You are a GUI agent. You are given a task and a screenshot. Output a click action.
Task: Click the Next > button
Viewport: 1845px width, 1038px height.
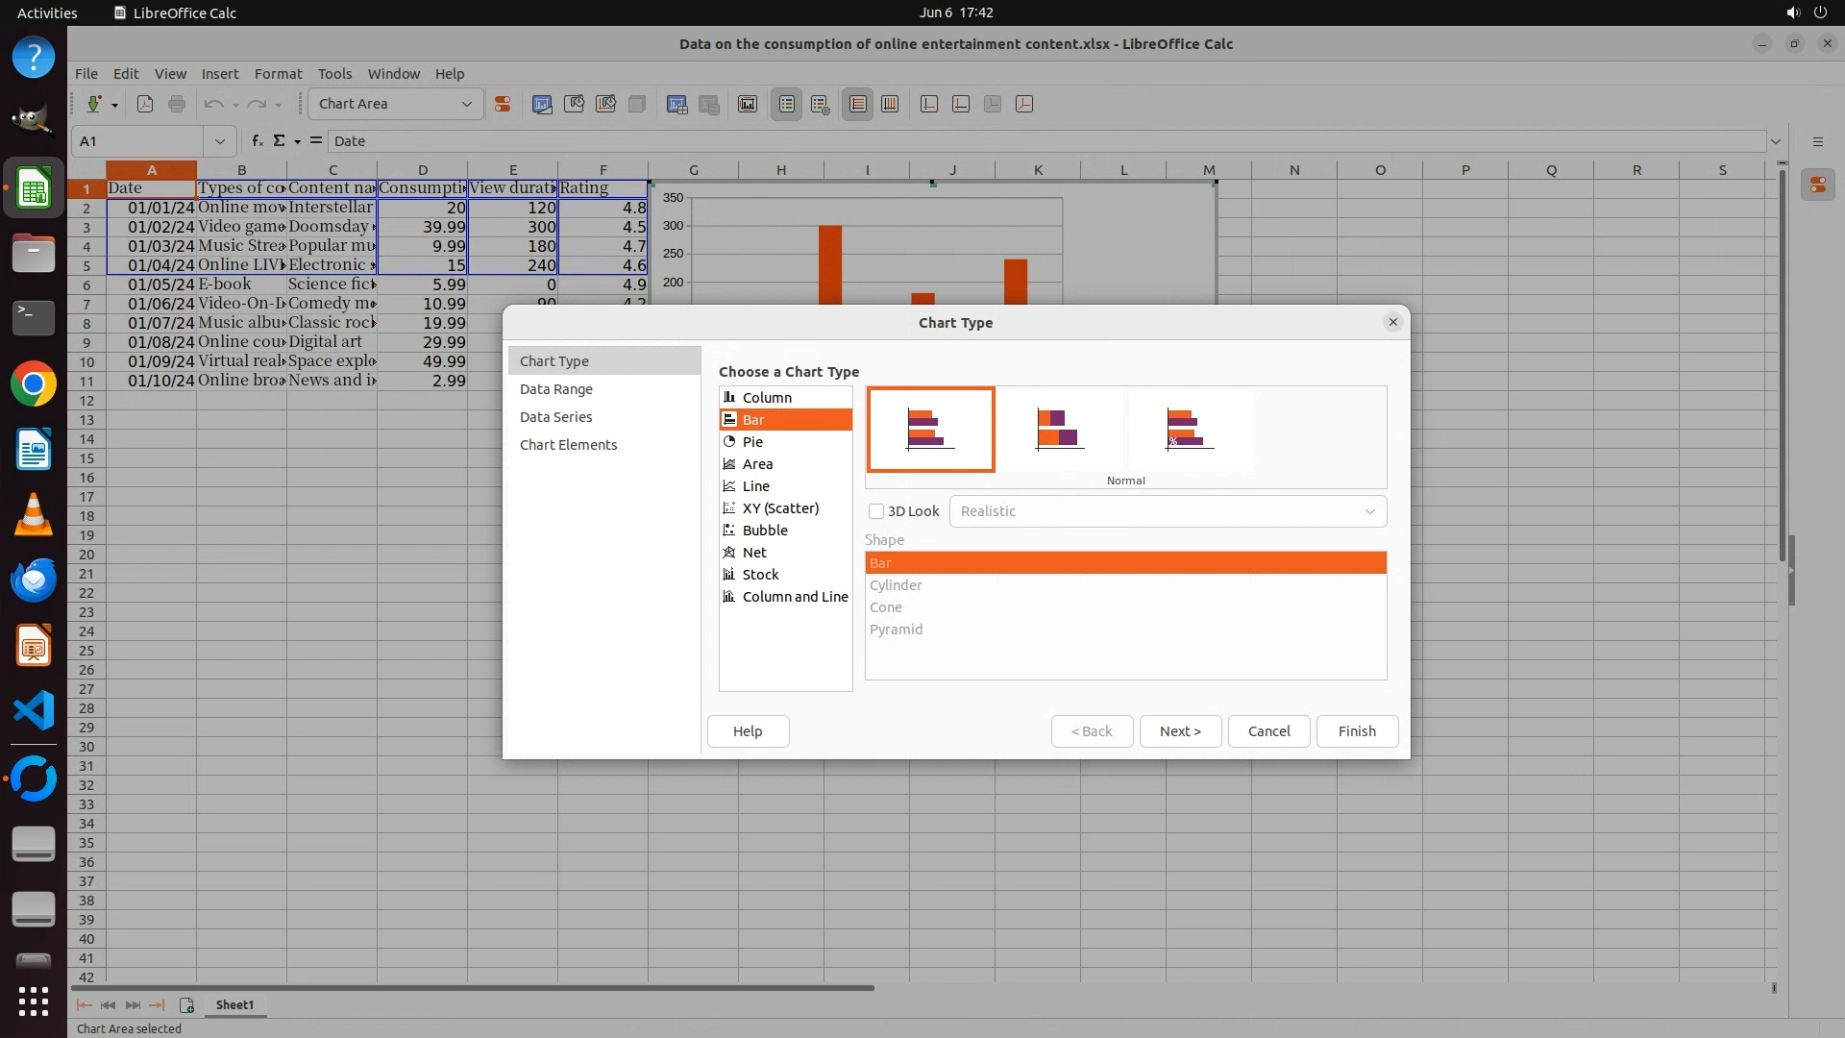pyautogui.click(x=1179, y=731)
